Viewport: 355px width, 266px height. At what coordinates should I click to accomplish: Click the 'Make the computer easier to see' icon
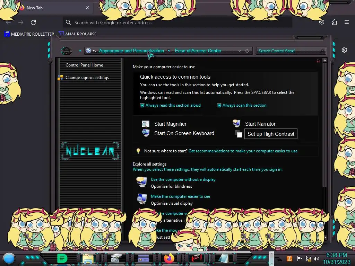tap(142, 199)
